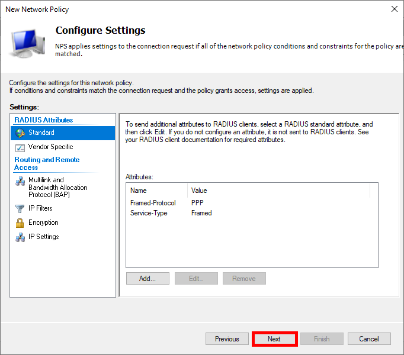
Task: Click the IP Filters funnel icon
Action: coord(20,208)
